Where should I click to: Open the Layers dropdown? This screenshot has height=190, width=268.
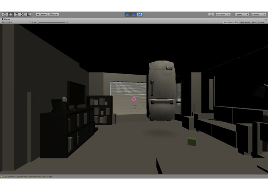click(x=242, y=15)
